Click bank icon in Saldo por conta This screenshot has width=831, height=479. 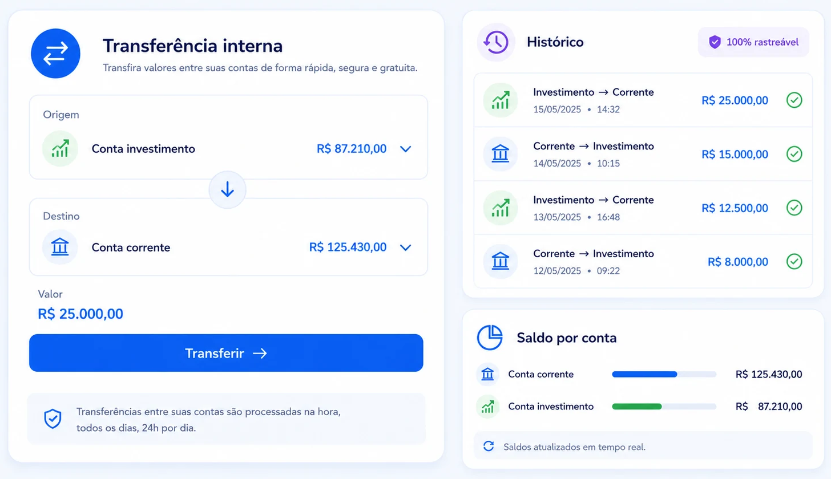(487, 375)
